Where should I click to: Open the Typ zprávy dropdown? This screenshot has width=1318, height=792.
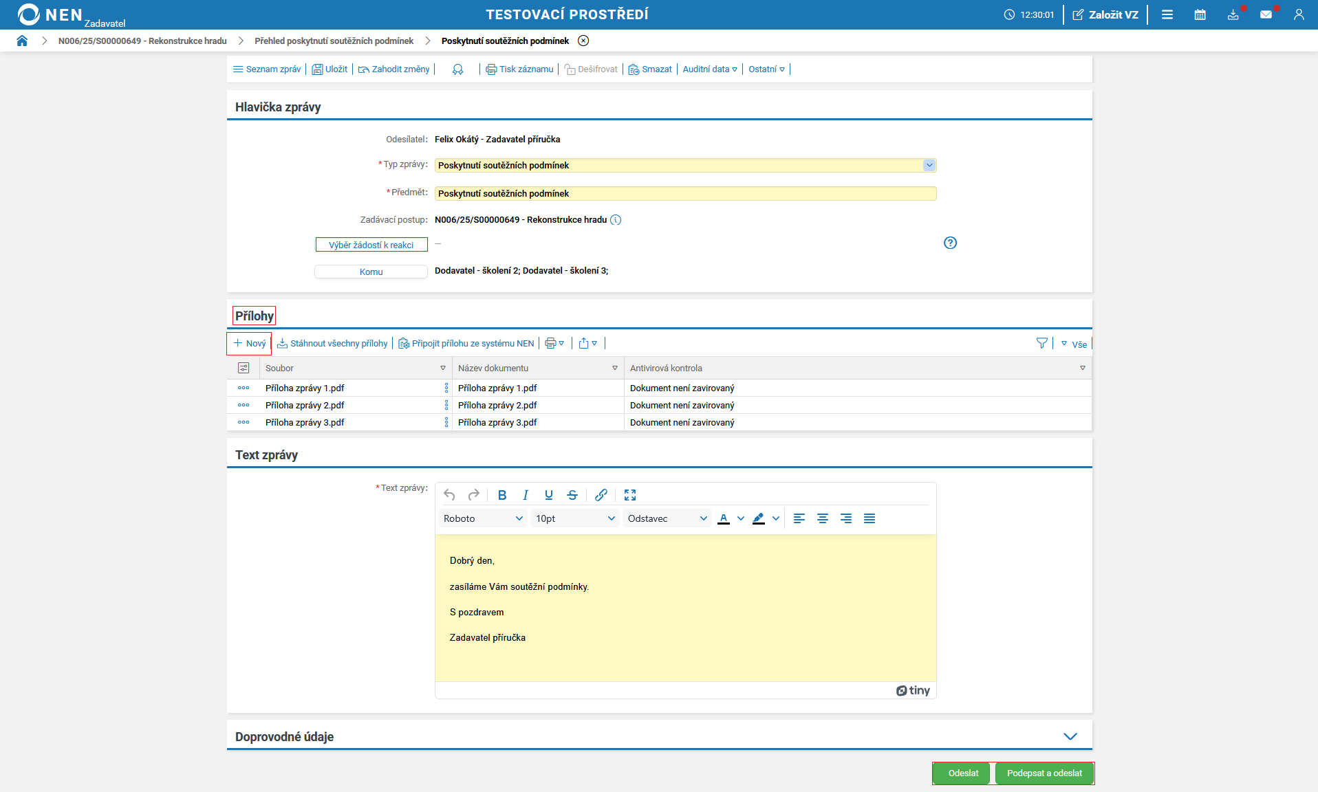pyautogui.click(x=929, y=165)
